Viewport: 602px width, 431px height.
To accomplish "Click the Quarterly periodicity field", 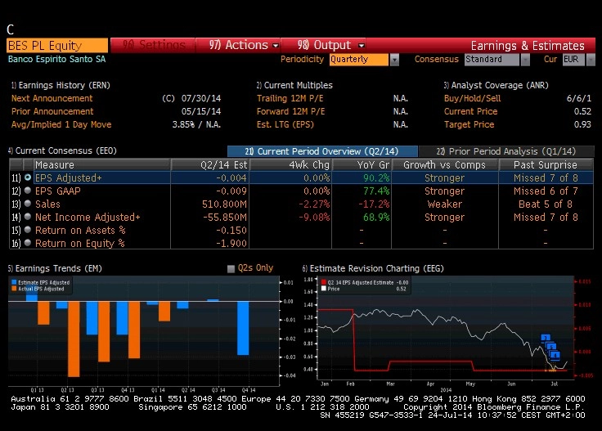I will pos(358,60).
